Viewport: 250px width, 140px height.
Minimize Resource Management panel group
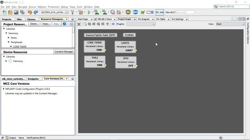(x=73, y=19)
